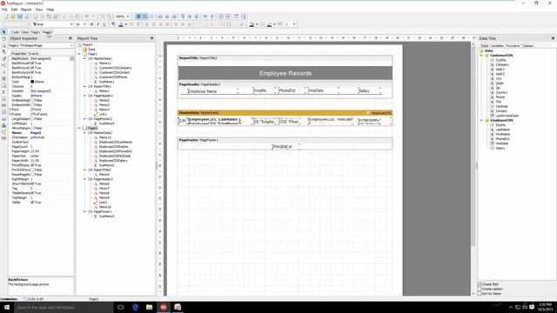Viewport: 557px width, 313px height.
Task: Click the Undo arrow toolbar icon
Action: click(86, 17)
